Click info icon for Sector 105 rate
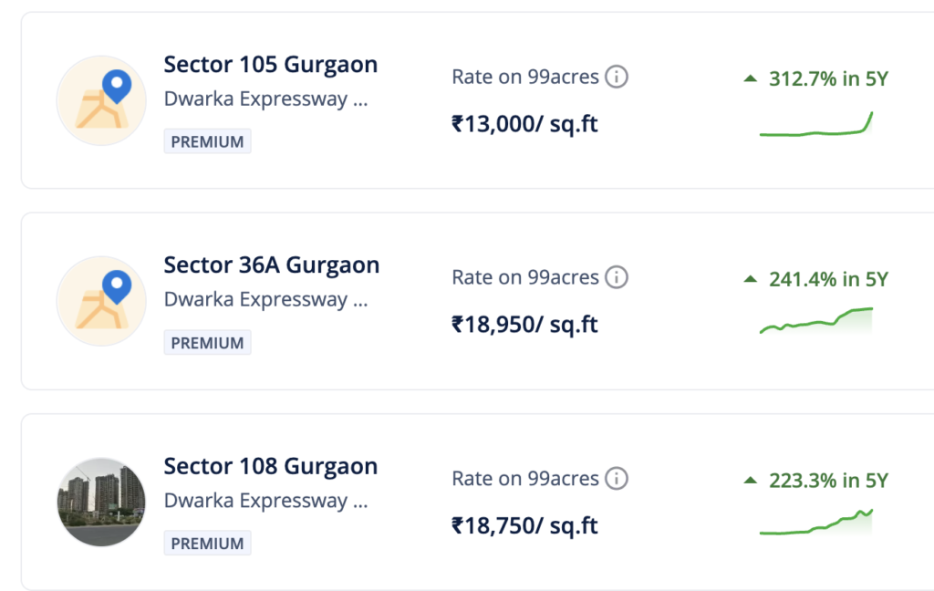 (617, 77)
